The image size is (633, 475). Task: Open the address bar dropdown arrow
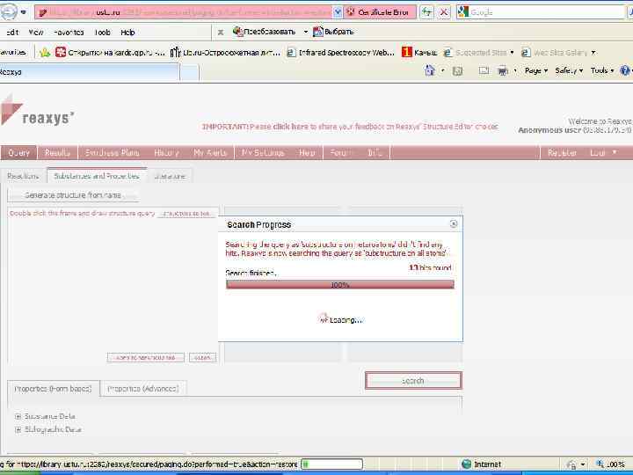[x=338, y=12]
